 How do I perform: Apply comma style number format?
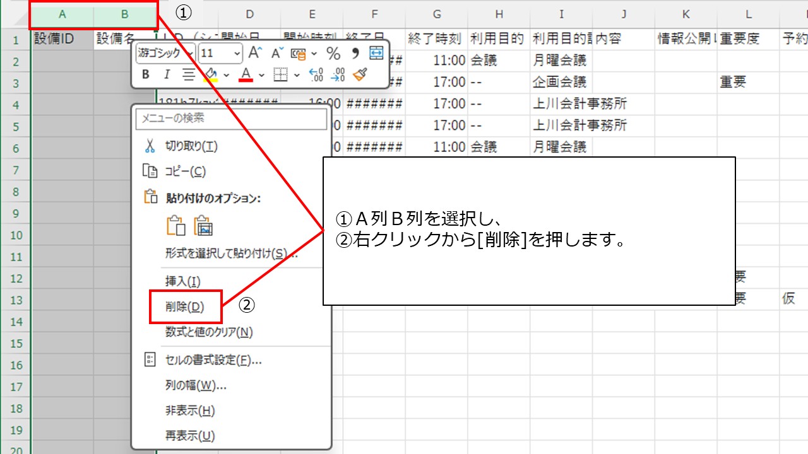tap(354, 54)
